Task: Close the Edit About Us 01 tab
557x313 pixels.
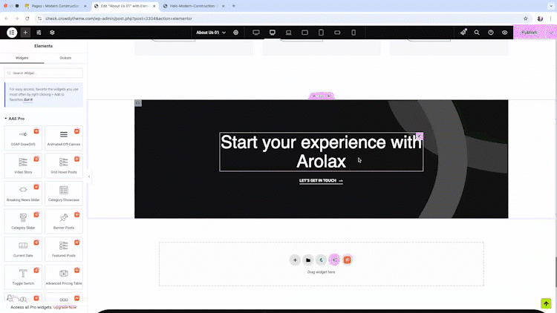Action: coord(154,6)
